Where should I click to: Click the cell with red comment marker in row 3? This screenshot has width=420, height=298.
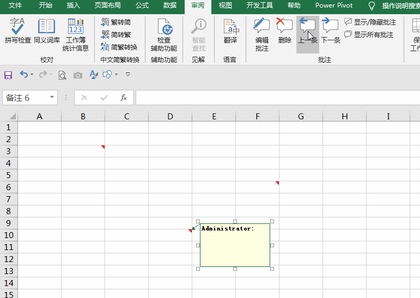[x=83, y=151]
